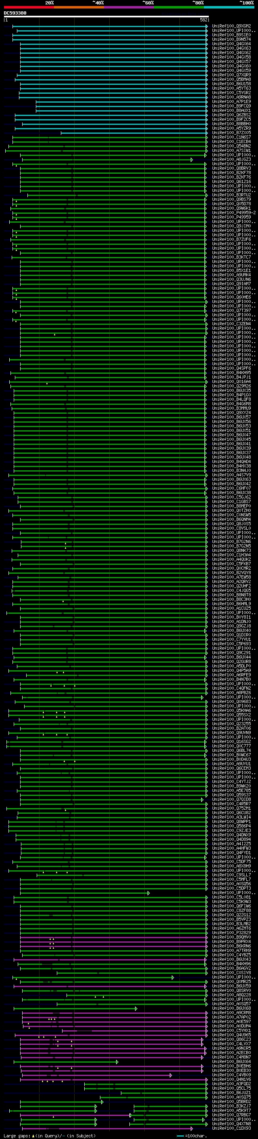Click the UniRef100_A9RNA8 label
The image size is (258, 1139).
click(x=231, y=97)
